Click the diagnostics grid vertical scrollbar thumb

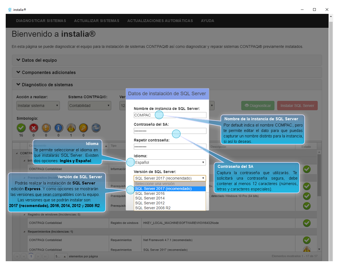point(319,175)
